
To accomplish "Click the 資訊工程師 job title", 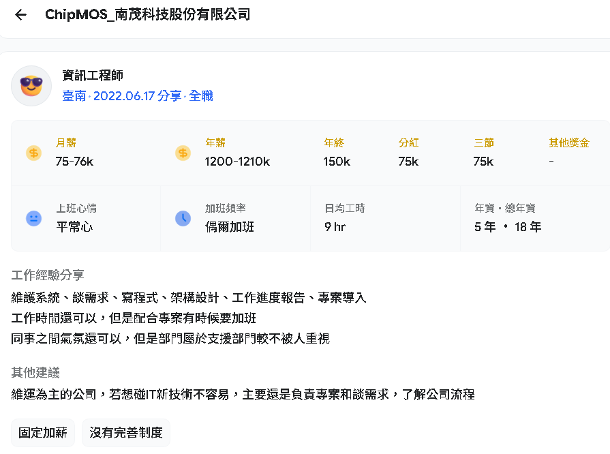I will tap(93, 75).
